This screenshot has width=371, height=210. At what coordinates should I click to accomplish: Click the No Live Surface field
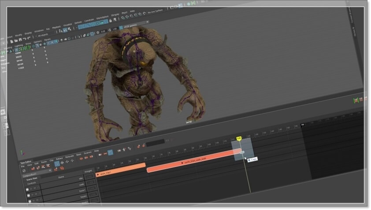(155, 11)
